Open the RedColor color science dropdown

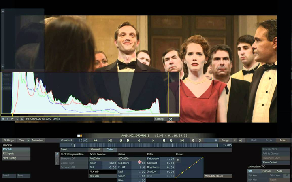pyautogui.click(x=103, y=159)
